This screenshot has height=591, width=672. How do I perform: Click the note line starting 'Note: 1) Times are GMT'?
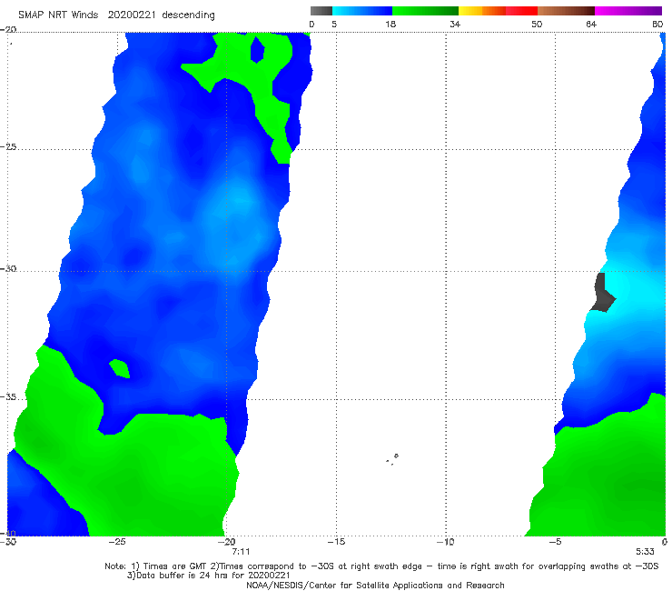[381, 566]
